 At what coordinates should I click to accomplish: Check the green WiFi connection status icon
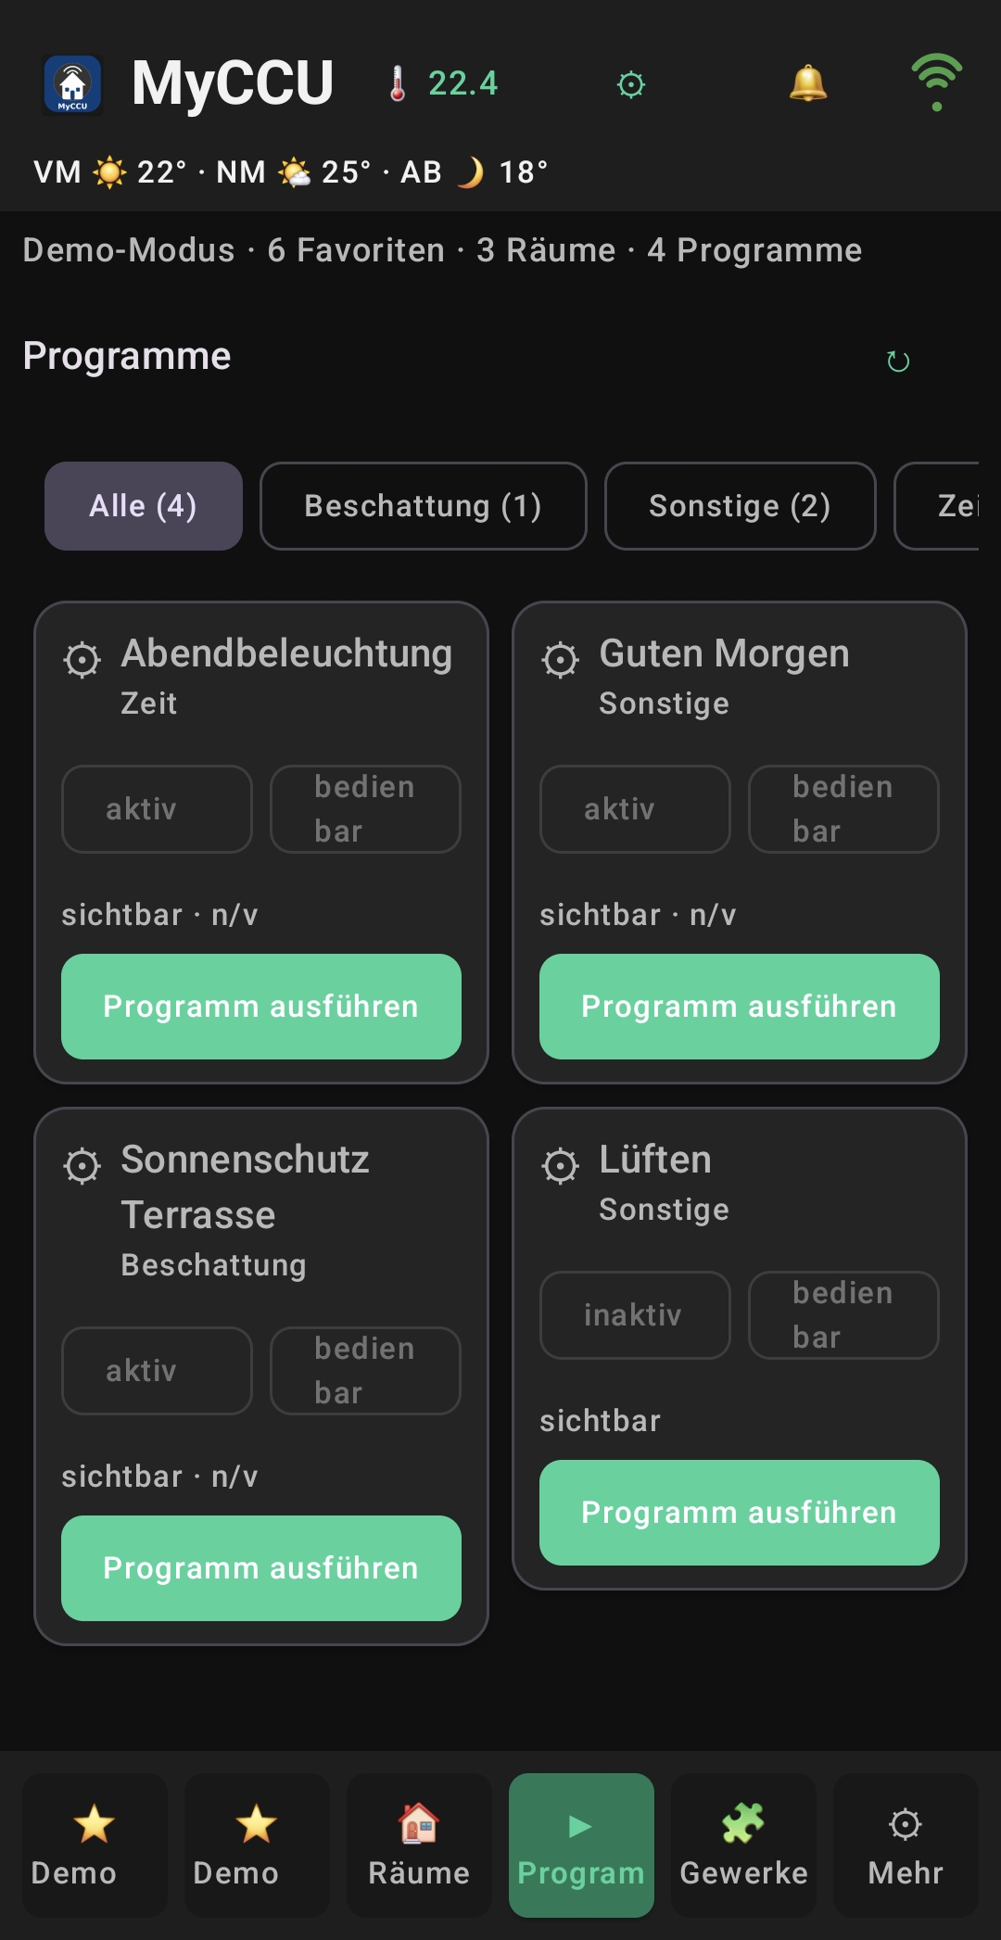click(937, 83)
